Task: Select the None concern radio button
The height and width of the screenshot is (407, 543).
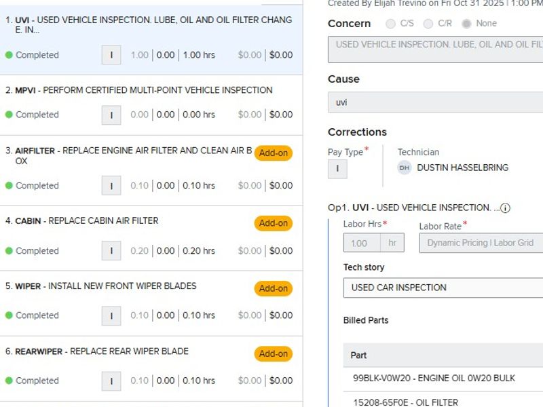Action: click(466, 24)
